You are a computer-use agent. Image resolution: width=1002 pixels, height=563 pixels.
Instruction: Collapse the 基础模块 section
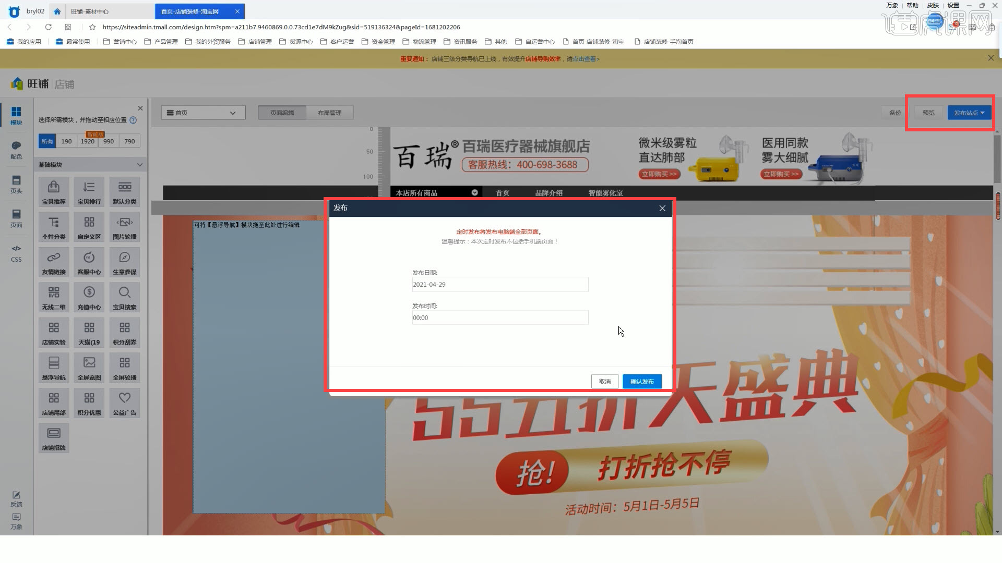(139, 165)
